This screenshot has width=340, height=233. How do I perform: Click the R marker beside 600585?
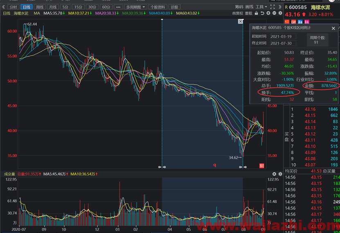pos(286,7)
